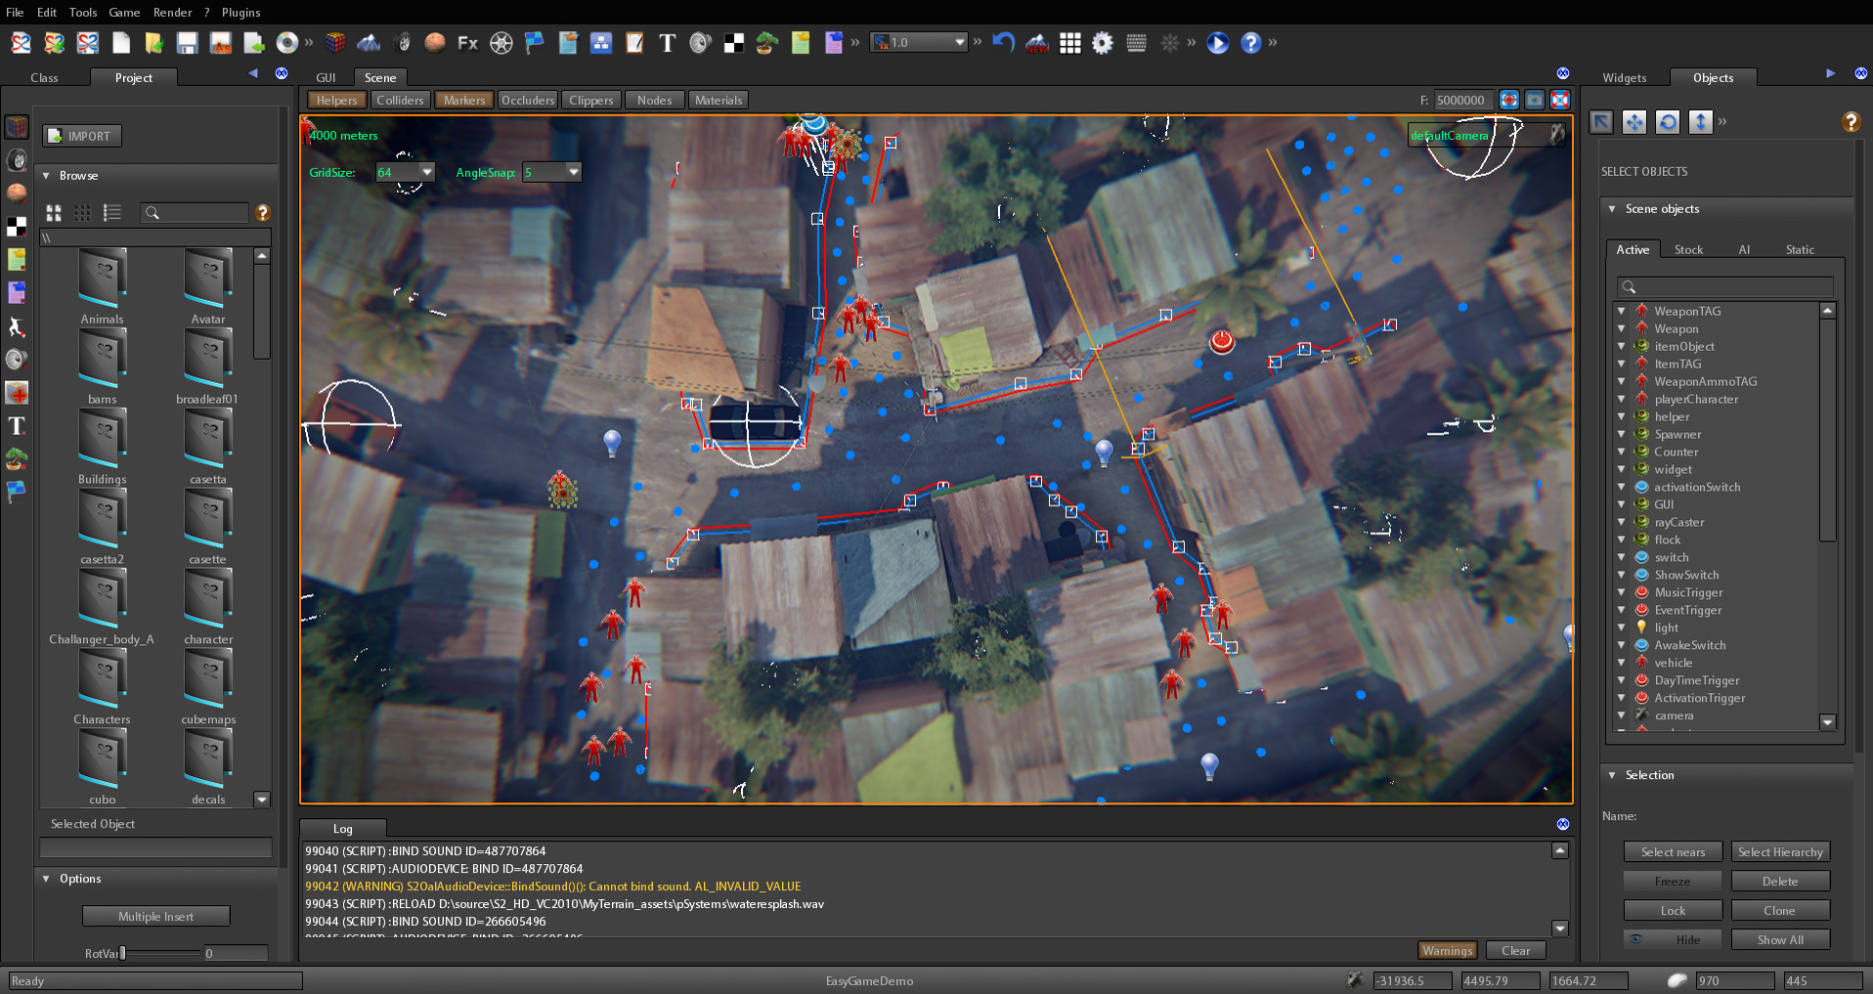Image resolution: width=1873 pixels, height=994 pixels.
Task: Click the Help question mark icon
Action: (1252, 42)
